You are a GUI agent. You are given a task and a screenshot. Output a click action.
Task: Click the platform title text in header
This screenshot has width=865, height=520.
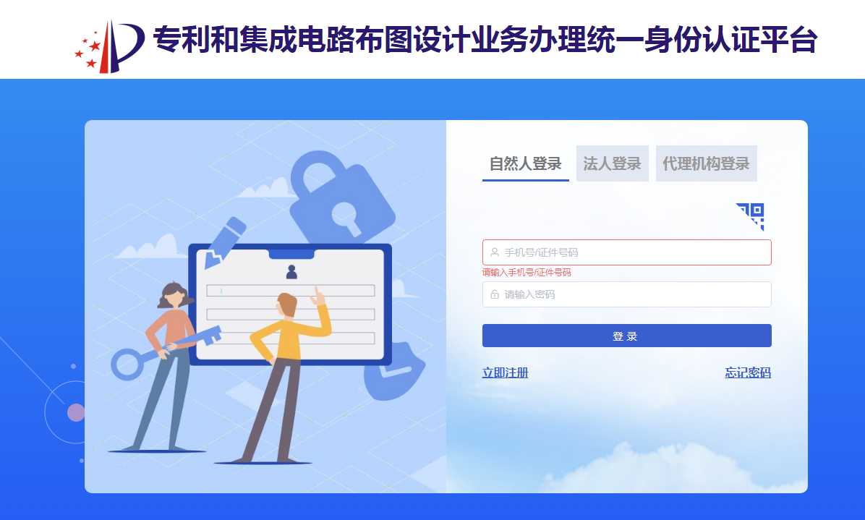485,40
